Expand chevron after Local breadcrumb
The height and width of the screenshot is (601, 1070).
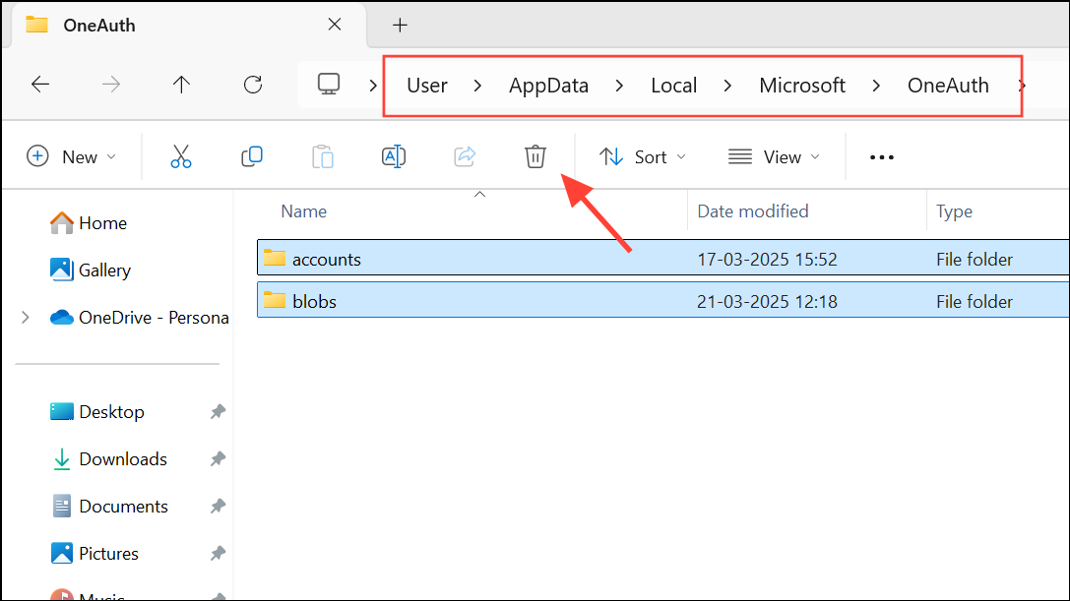pyautogui.click(x=727, y=86)
